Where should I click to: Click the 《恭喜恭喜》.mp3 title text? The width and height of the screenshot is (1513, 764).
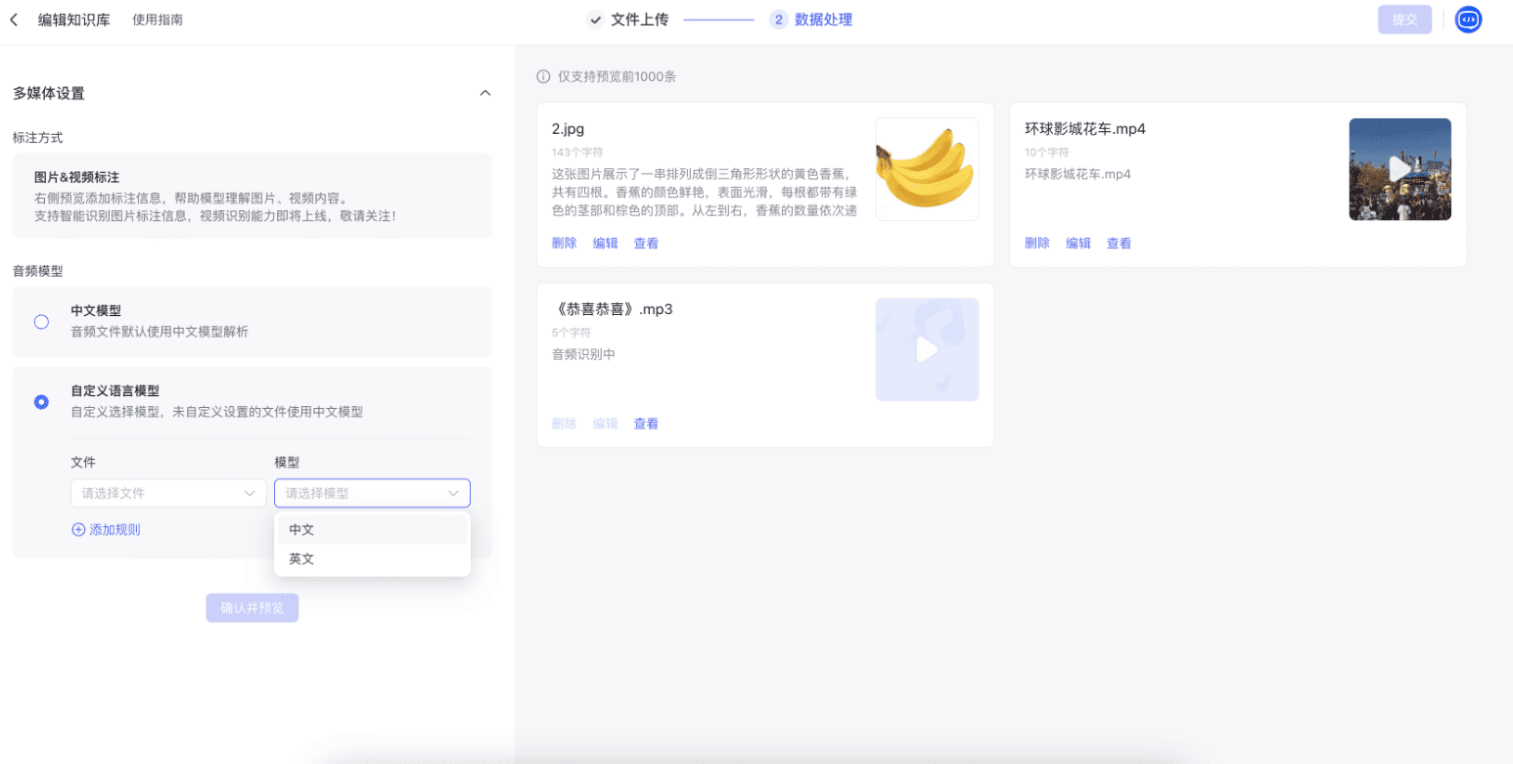pyautogui.click(x=613, y=309)
